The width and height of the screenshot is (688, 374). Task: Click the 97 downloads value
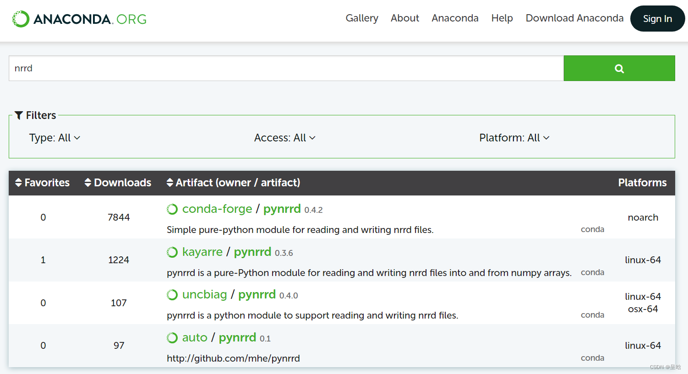(119, 346)
